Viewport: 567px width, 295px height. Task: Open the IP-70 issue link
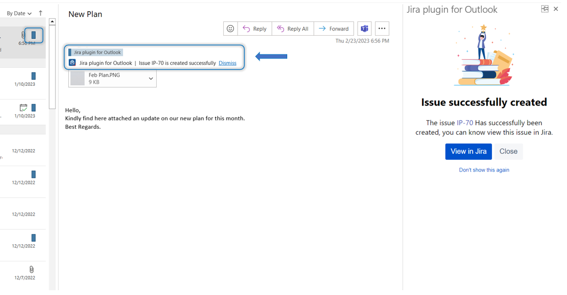[x=465, y=122]
